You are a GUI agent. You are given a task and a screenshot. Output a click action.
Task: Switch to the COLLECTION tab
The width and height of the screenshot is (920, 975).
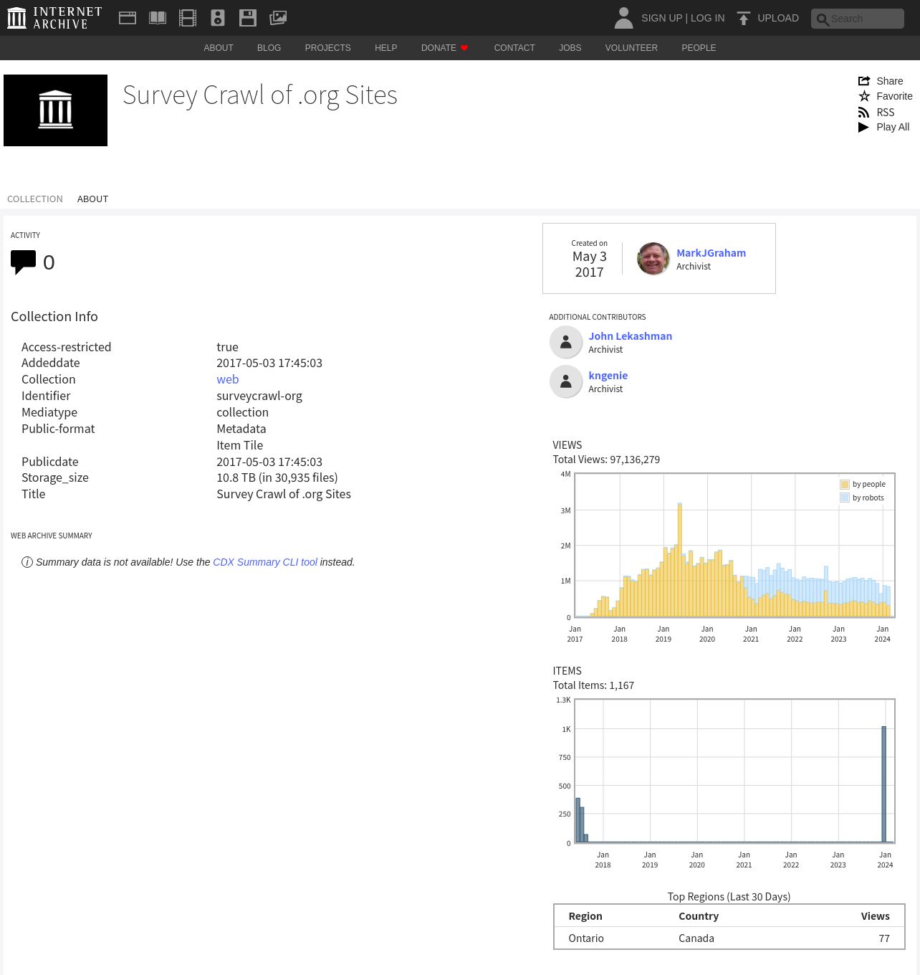[35, 199]
